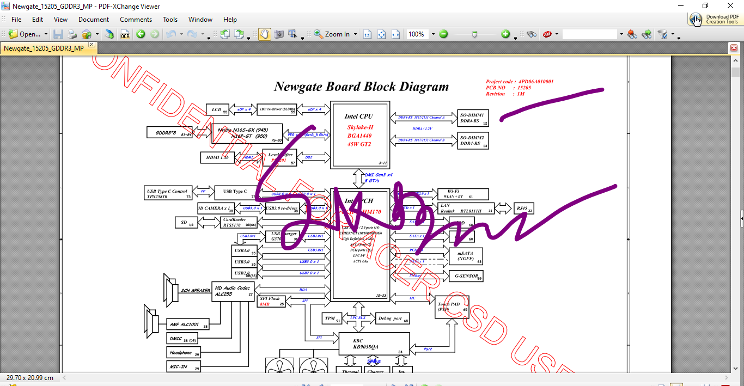
Task: Click green minus zoom out button
Action: point(443,34)
